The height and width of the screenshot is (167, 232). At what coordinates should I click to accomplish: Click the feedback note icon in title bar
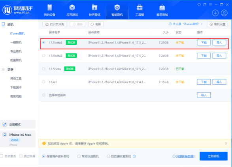205,5
